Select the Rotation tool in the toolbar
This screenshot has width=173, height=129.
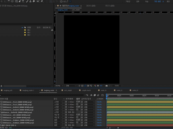tap(9, 1)
